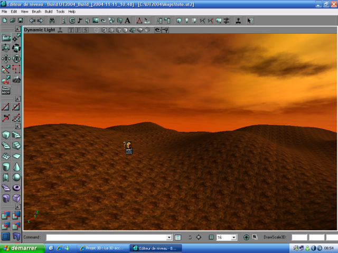Open the UnrealScript editor icon
The image size is (338, 253).
(x=147, y=21)
